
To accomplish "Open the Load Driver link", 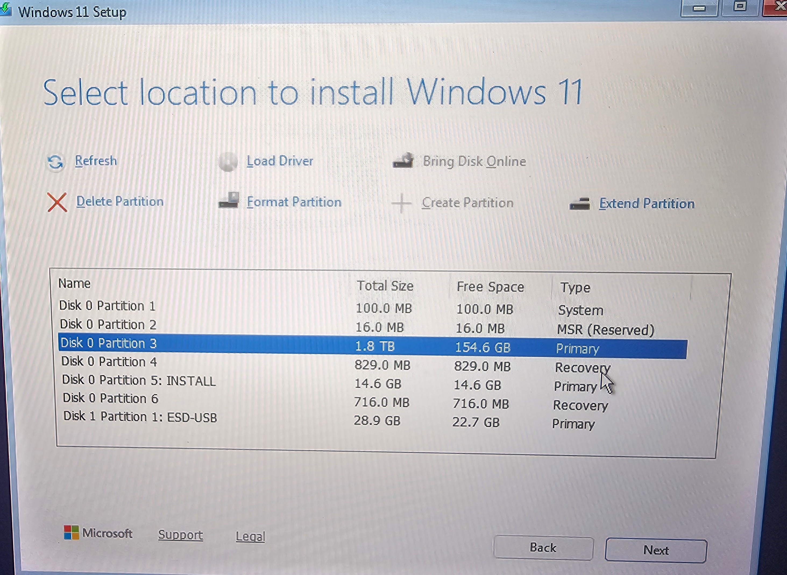I will click(x=280, y=161).
